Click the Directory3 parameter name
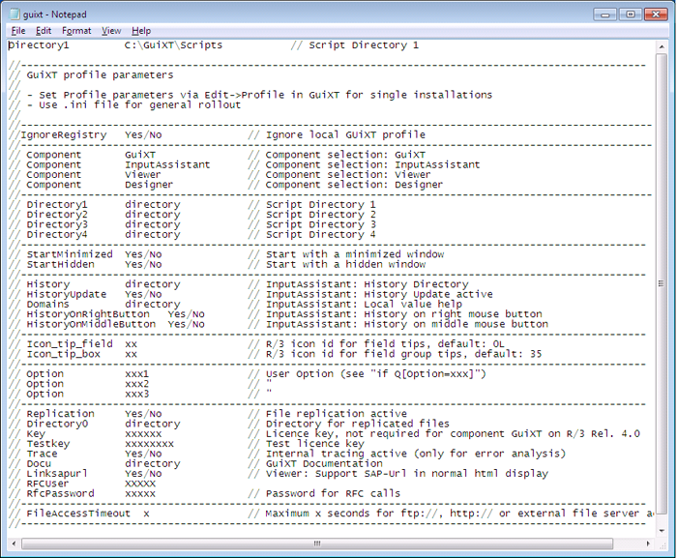677x558 pixels. [57, 224]
